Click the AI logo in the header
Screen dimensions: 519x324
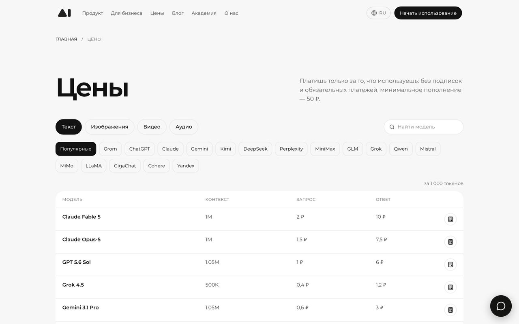(x=64, y=13)
